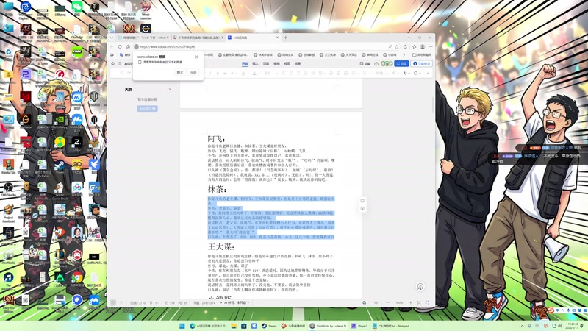Apply strikethrough formatting
The width and height of the screenshot is (588, 331).
coord(225,73)
